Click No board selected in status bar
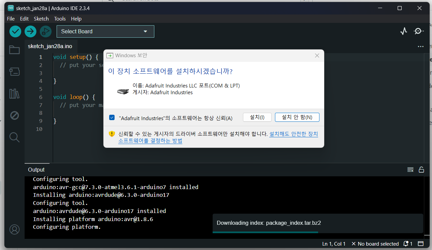This screenshot has height=250, width=432. point(375,244)
